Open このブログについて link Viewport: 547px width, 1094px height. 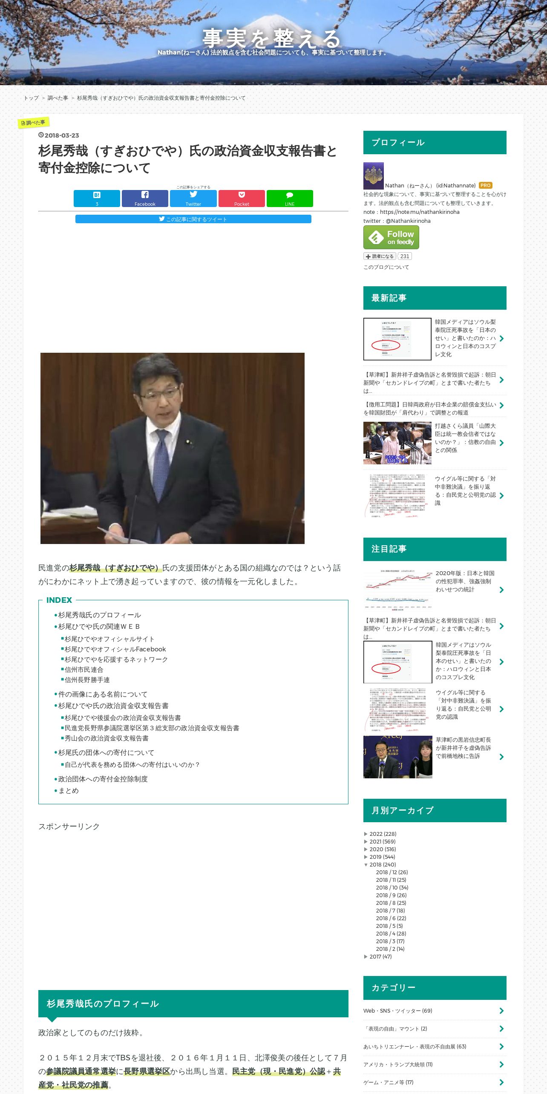[386, 267]
